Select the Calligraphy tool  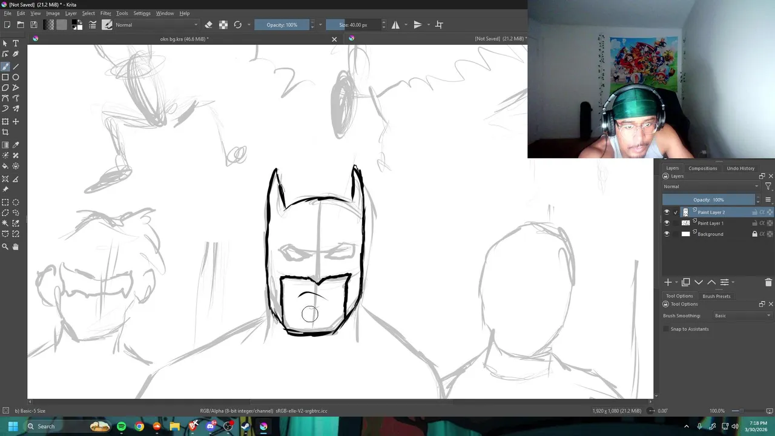pyautogui.click(x=16, y=54)
